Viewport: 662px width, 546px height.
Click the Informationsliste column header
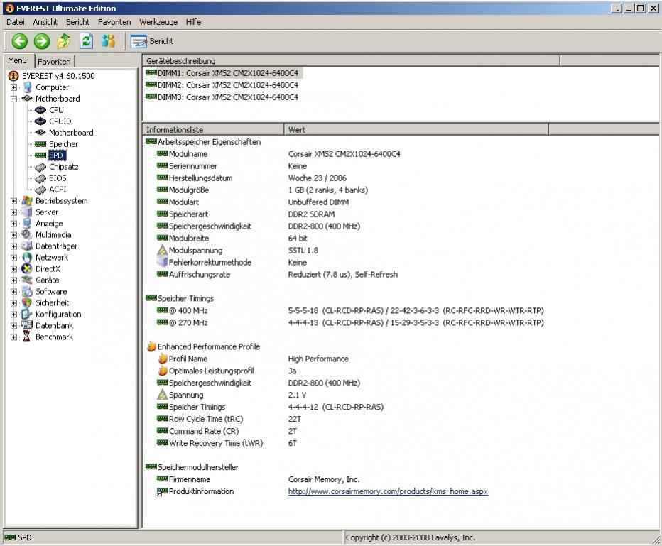(214, 129)
